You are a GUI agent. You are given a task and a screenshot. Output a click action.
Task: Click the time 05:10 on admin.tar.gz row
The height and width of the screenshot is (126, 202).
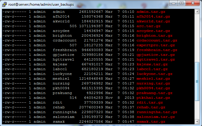click(x=128, y=12)
